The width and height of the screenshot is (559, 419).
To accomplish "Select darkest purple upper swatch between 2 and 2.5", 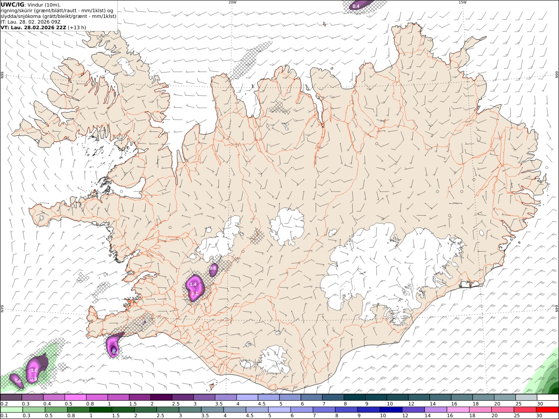I will [161, 398].
